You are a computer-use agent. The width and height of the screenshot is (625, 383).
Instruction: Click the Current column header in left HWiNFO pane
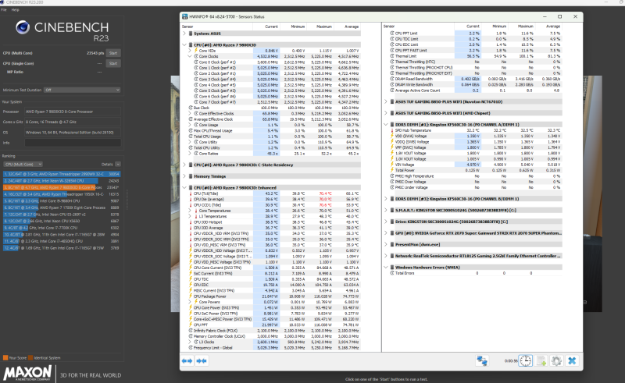click(x=271, y=27)
